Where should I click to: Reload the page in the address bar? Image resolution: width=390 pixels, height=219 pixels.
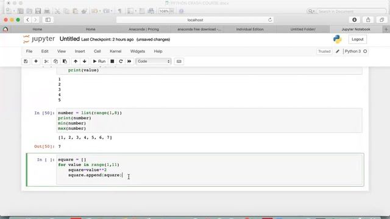pos(270,20)
